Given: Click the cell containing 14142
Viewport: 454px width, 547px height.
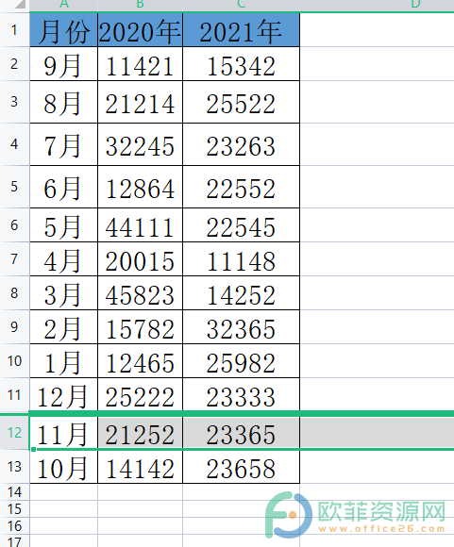Looking at the screenshot, I should (x=140, y=467).
